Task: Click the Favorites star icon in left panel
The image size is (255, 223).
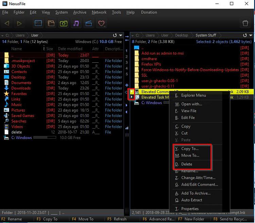Action: click(x=6, y=94)
